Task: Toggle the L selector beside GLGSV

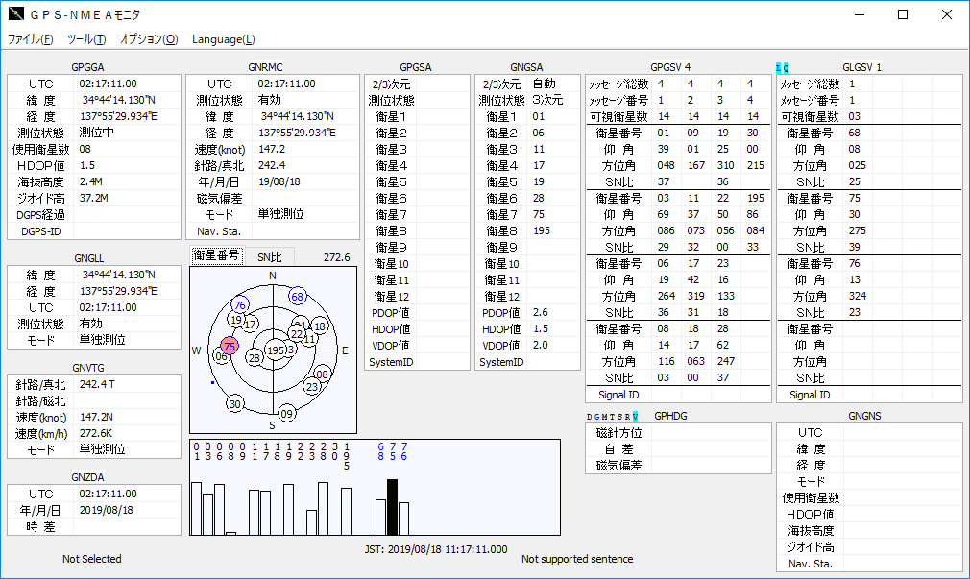Action: point(779,68)
